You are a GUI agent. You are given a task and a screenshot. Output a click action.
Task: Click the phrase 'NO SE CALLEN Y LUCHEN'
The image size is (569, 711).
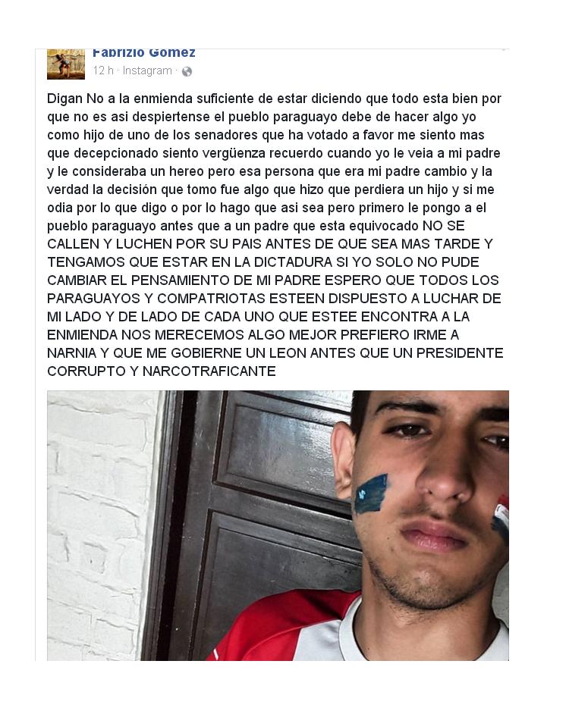coord(256,235)
